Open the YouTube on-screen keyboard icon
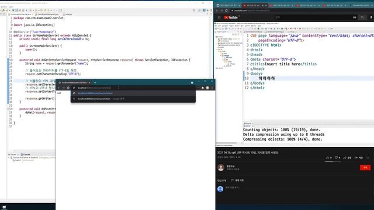Screen dimensions: 374x210 click(x=355, y=17)
